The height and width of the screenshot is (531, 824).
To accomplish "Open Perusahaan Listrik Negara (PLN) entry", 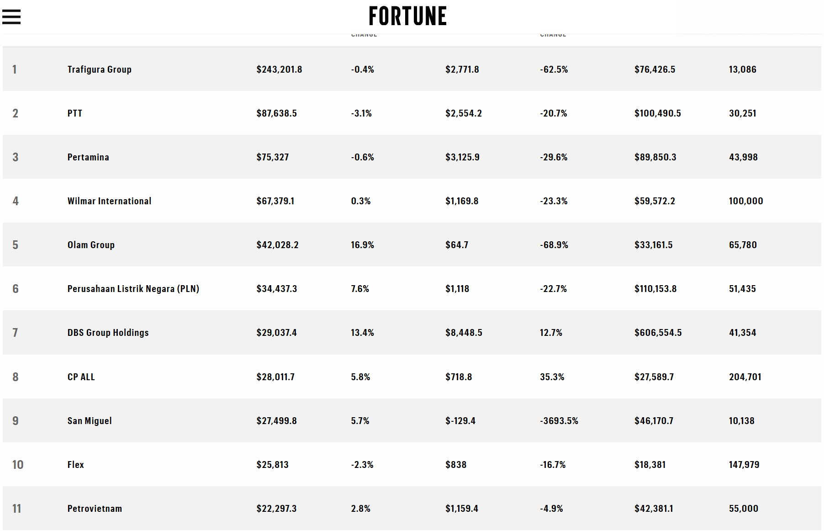I will pyautogui.click(x=133, y=289).
